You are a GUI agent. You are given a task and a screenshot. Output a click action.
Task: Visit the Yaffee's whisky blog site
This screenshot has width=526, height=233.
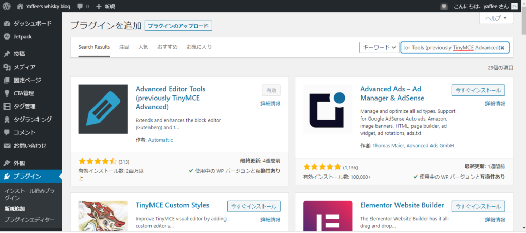(x=44, y=6)
